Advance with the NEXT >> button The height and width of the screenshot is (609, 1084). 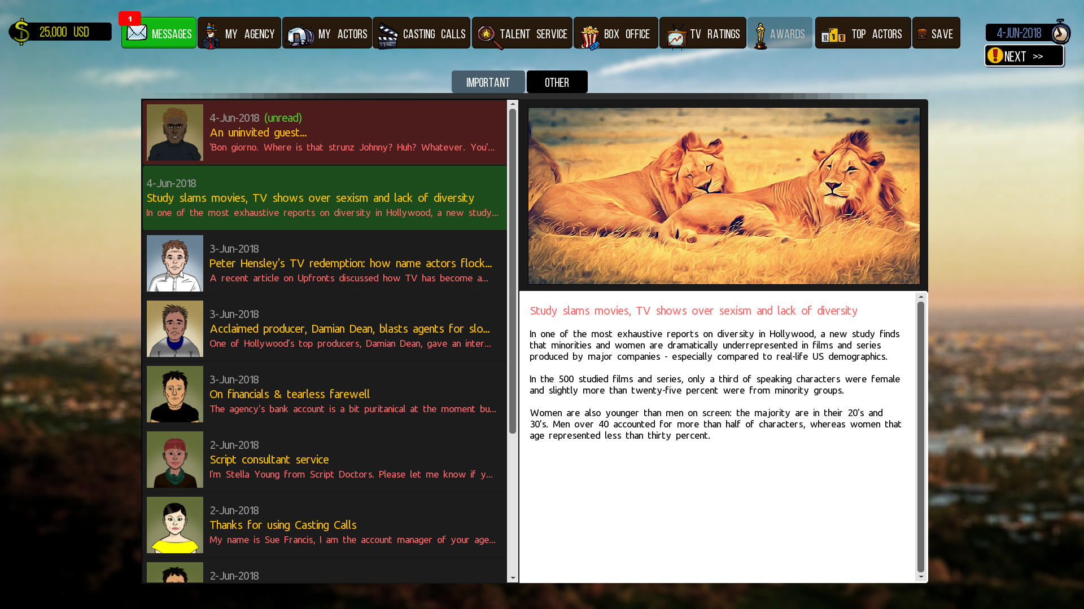click(x=1024, y=56)
